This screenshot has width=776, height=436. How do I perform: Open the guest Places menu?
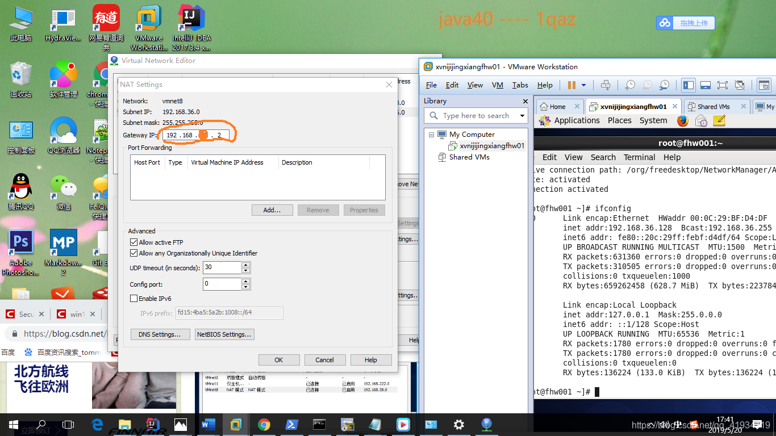point(619,120)
